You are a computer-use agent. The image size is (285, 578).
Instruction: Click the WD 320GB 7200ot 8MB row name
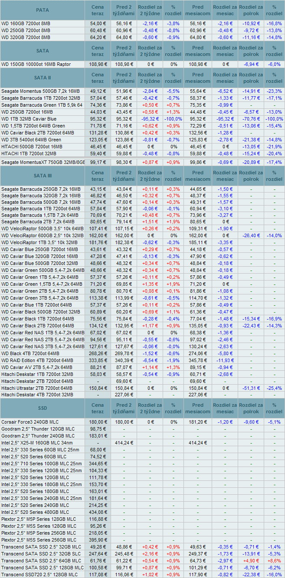click(26, 38)
